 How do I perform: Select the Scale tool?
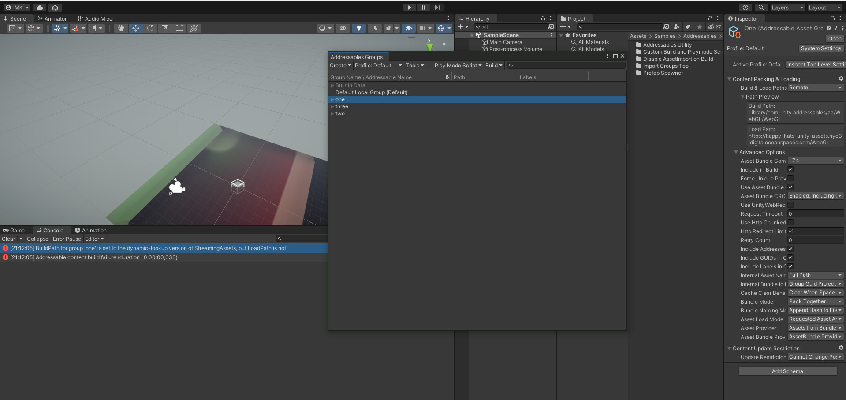[165, 28]
